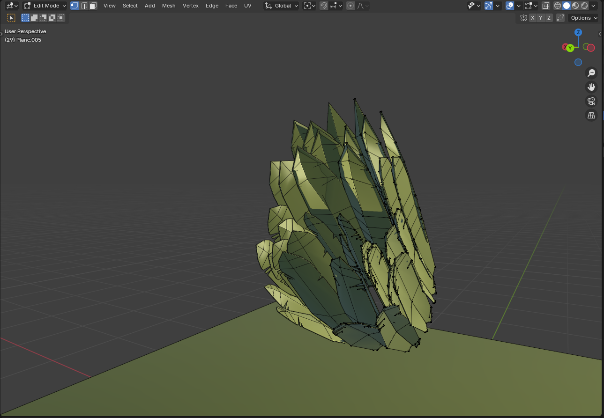
Task: Open the Edge menu
Action: (x=212, y=6)
